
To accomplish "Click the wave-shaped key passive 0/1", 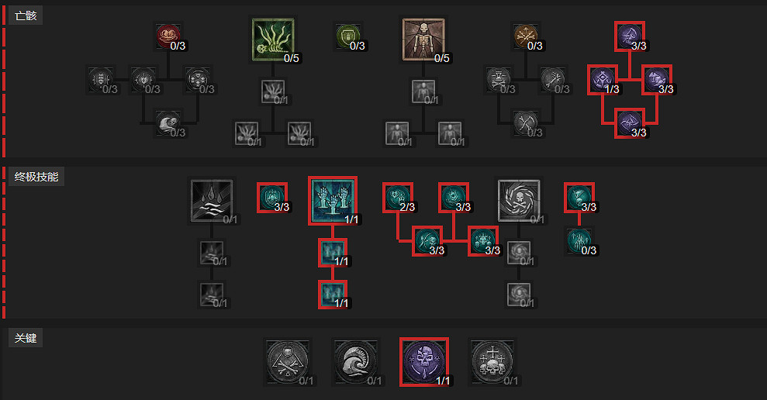I will (x=356, y=362).
